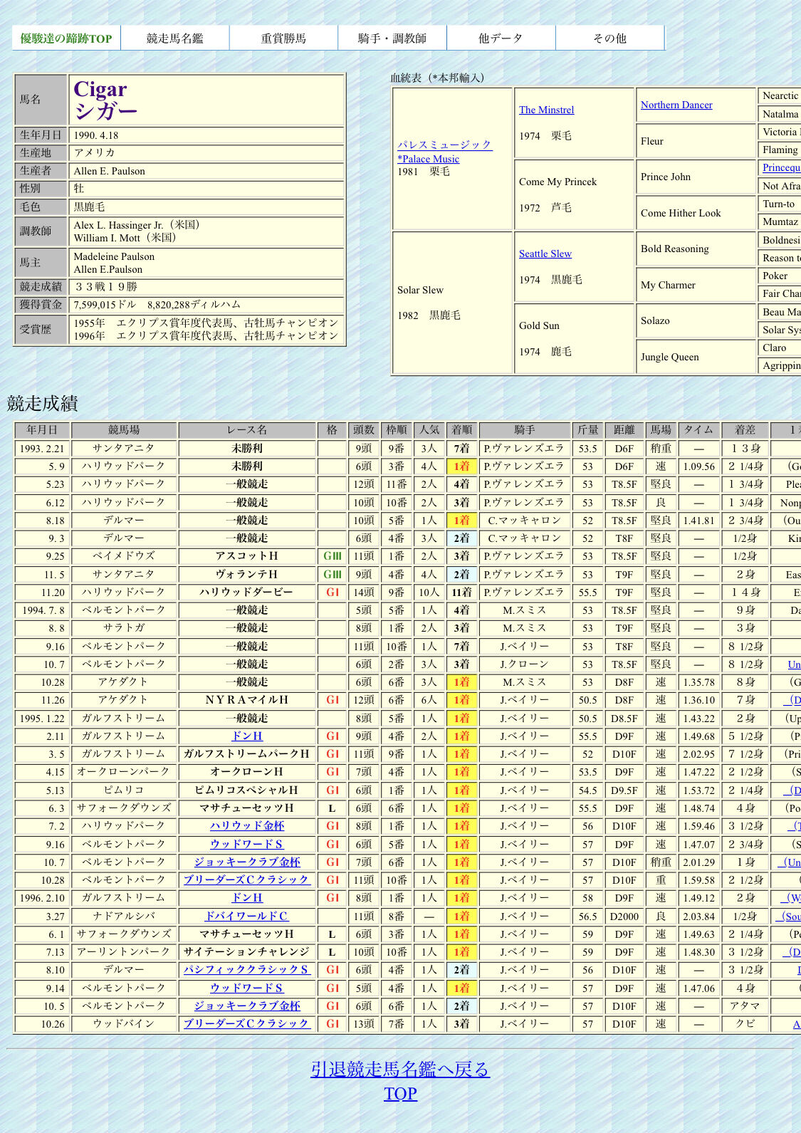Image resolution: width=801 pixels, height=1133 pixels.
Task: Click the 競走成績 section heading
Action: pyautogui.click(x=42, y=403)
